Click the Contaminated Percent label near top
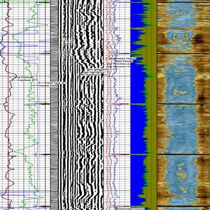The width and height of the screenshot is (210, 210). [121, 58]
